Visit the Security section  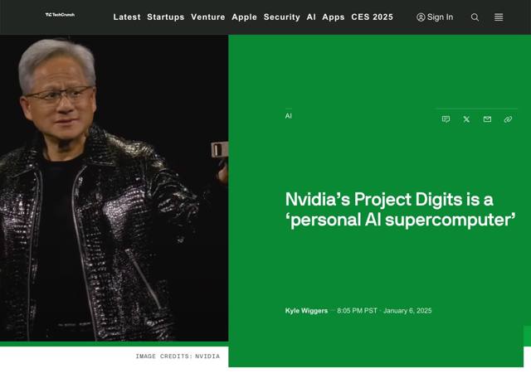click(282, 17)
